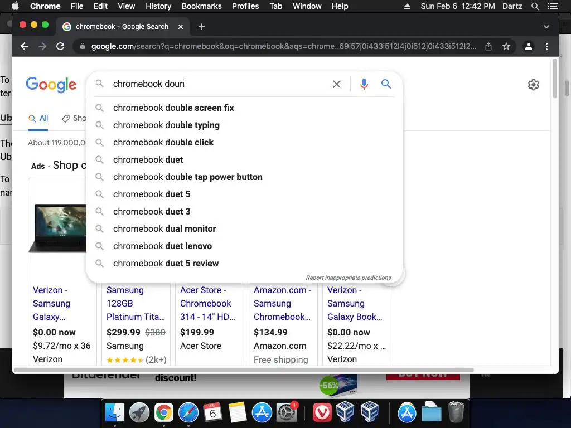571x428 pixels.
Task: Open Google settings gear
Action: (x=534, y=85)
